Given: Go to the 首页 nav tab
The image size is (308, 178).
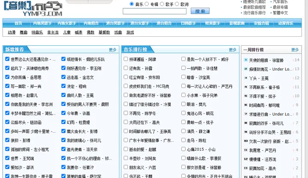Looking at the screenshot, I should pos(18,23).
